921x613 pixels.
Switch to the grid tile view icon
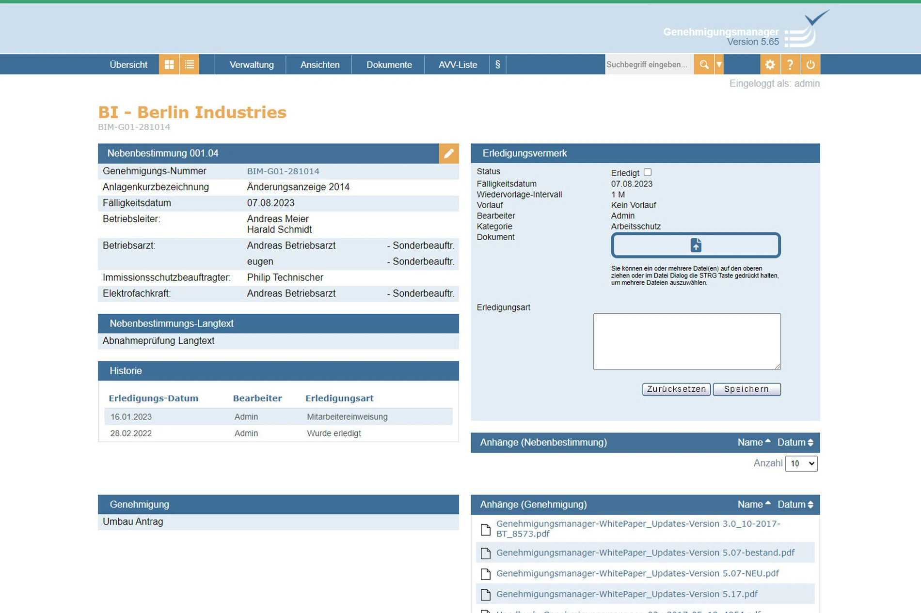[x=169, y=64]
